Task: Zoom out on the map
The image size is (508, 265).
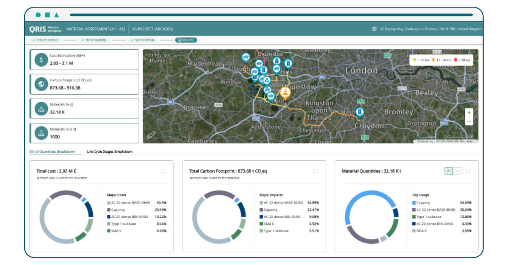Action: (x=469, y=121)
